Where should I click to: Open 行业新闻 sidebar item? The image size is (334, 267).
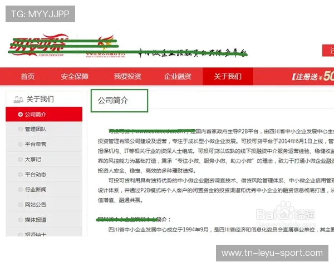pyautogui.click(x=44, y=190)
